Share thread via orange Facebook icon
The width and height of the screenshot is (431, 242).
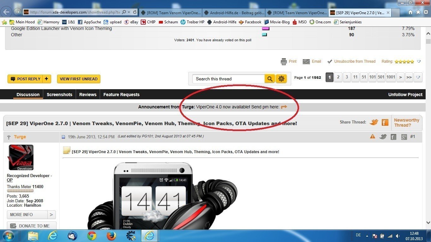click(385, 122)
